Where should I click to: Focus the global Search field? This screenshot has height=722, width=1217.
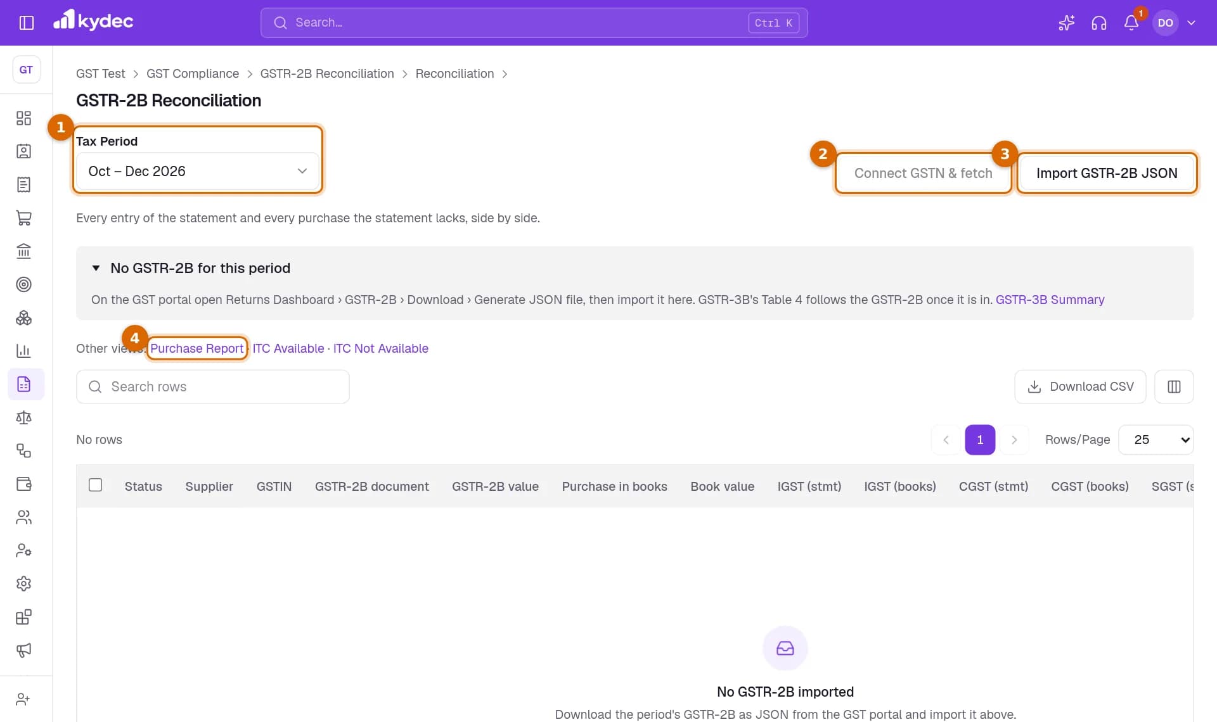point(534,23)
